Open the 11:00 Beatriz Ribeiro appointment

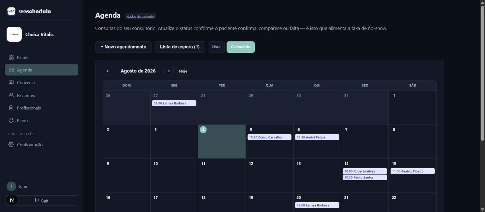click(x=412, y=171)
